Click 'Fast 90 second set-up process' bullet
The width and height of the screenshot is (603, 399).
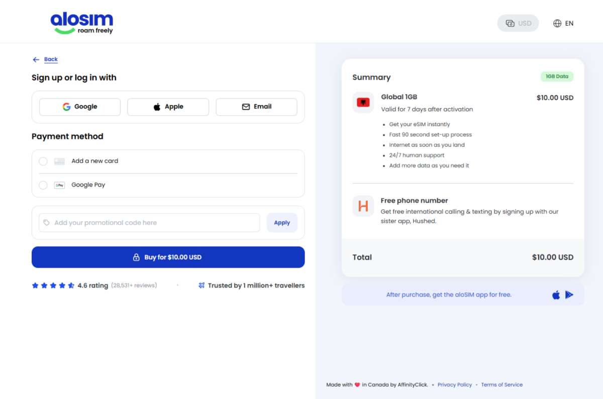click(431, 135)
